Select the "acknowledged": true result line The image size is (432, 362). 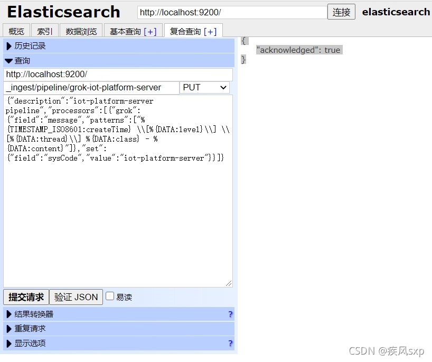click(x=299, y=50)
